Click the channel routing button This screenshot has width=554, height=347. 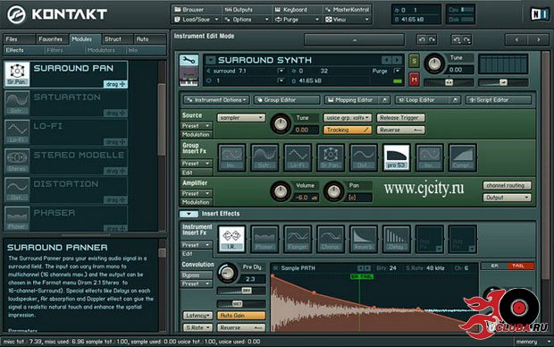(507, 185)
